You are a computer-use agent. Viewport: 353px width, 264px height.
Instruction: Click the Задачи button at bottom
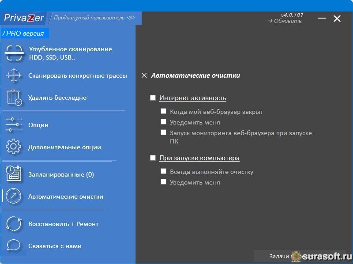[x=300, y=256]
